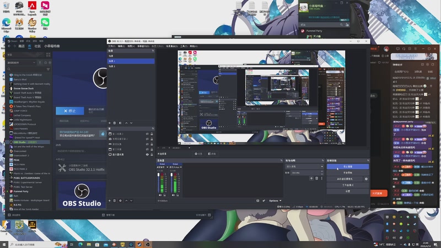Toggle lock on 显示器采集 source

click(x=152, y=154)
